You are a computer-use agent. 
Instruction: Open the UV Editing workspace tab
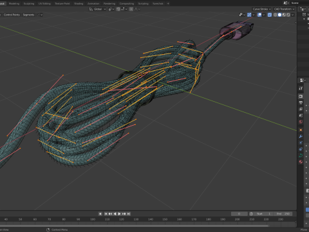[x=44, y=3]
